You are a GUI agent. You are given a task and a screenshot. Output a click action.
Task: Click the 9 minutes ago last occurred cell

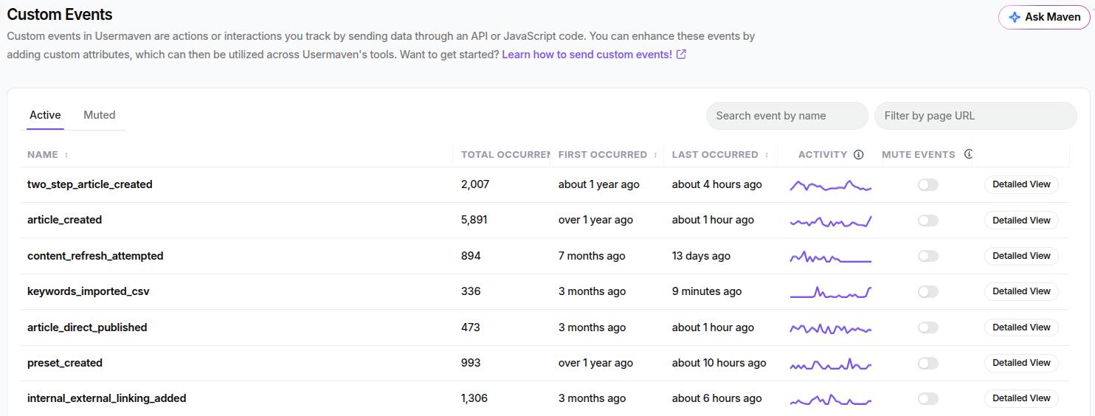tap(707, 291)
